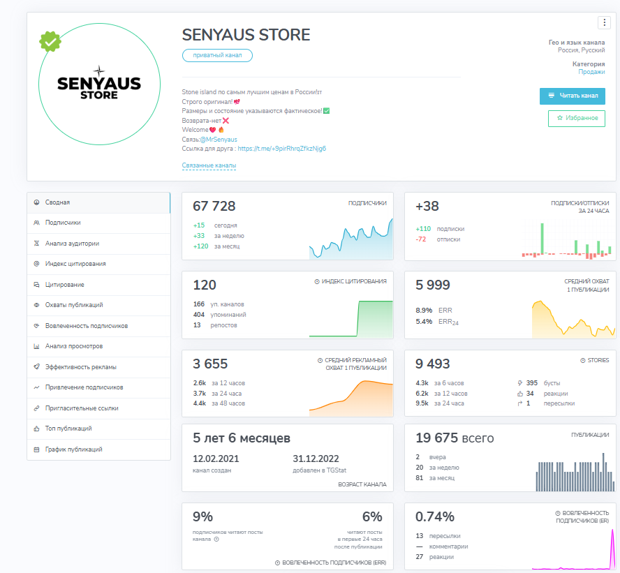Click the citation index green chart
Viewport: 620px width, 573px height.
coord(351,319)
